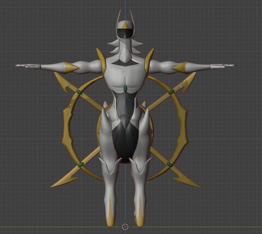Image resolution: width=262 pixels, height=234 pixels.
Task: Select the lower-right green gem on the ring
Action: (170, 165)
